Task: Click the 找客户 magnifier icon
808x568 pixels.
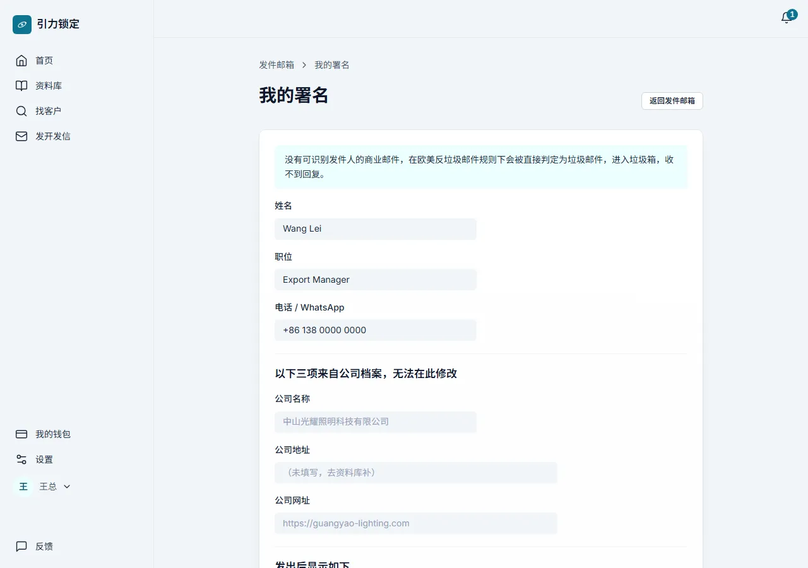Action: pos(21,111)
